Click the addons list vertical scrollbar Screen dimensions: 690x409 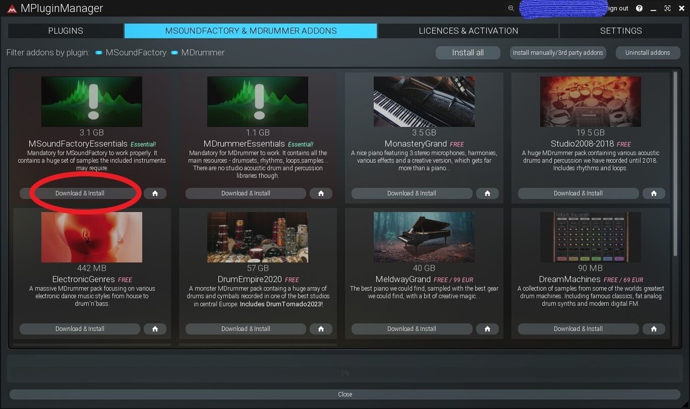pos(676,164)
